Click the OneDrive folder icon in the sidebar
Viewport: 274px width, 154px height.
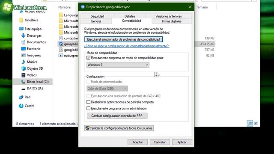21,20
